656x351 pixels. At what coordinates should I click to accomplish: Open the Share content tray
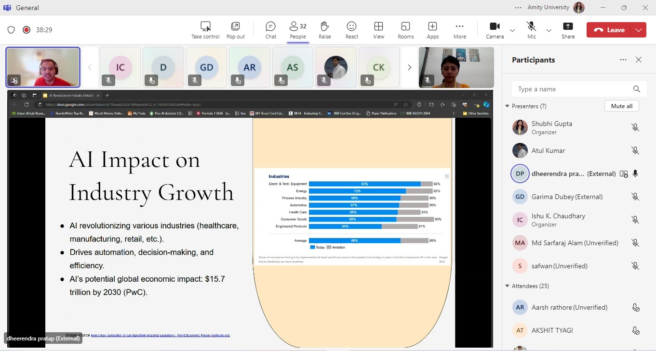coord(568,30)
